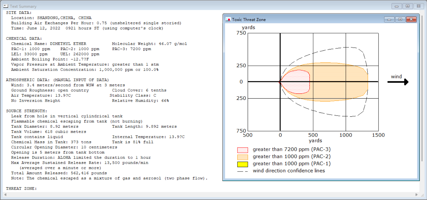
Task: Click 'greater than 1000 ppm (PAC-1)' legend label
Action: pyautogui.click(x=292, y=164)
